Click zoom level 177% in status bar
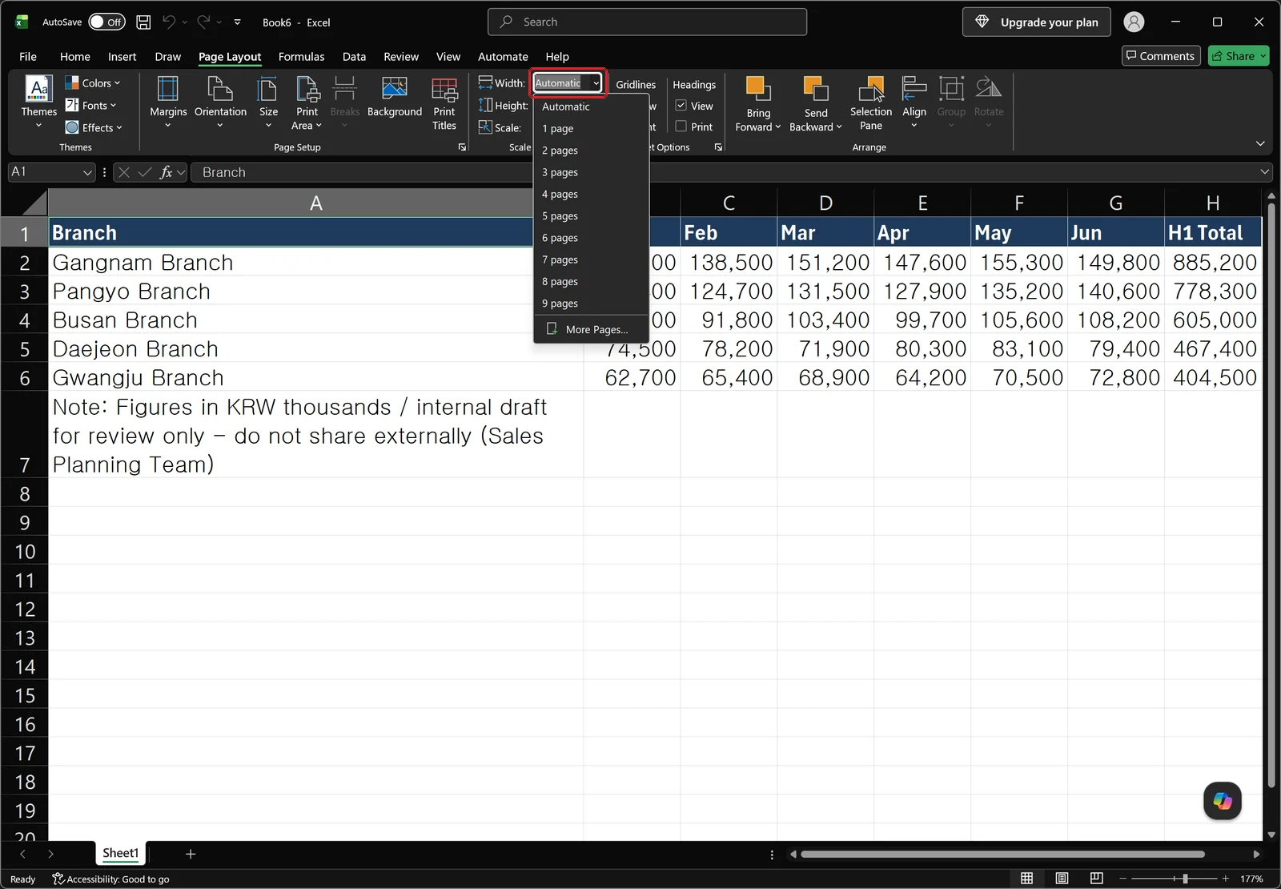 click(1251, 879)
